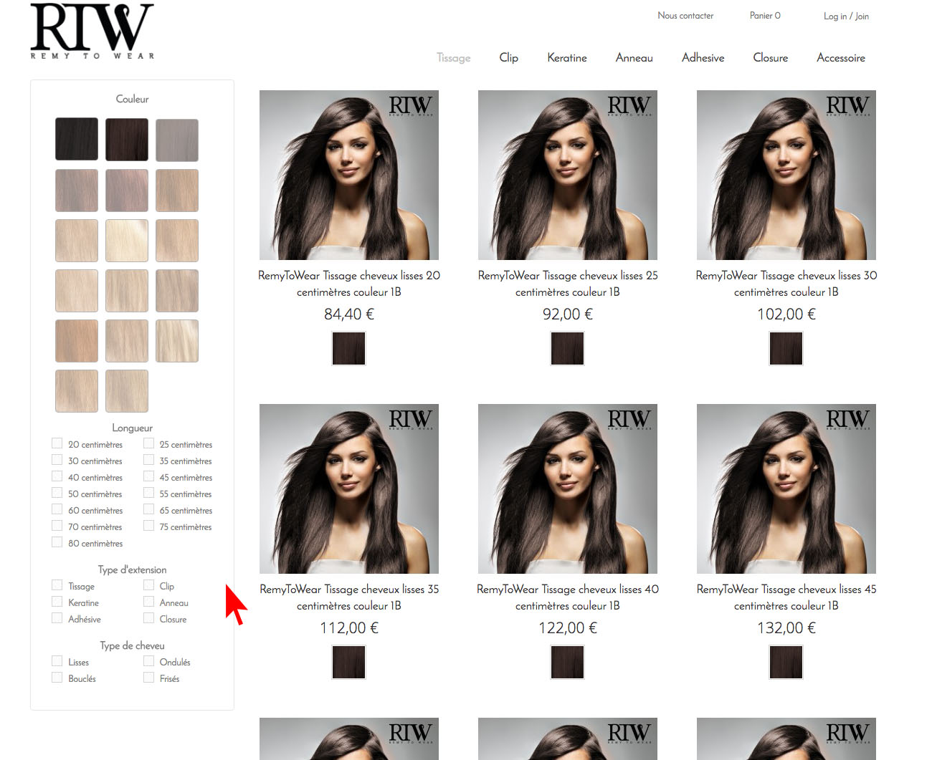Check the 40 centimètres option

point(57,476)
